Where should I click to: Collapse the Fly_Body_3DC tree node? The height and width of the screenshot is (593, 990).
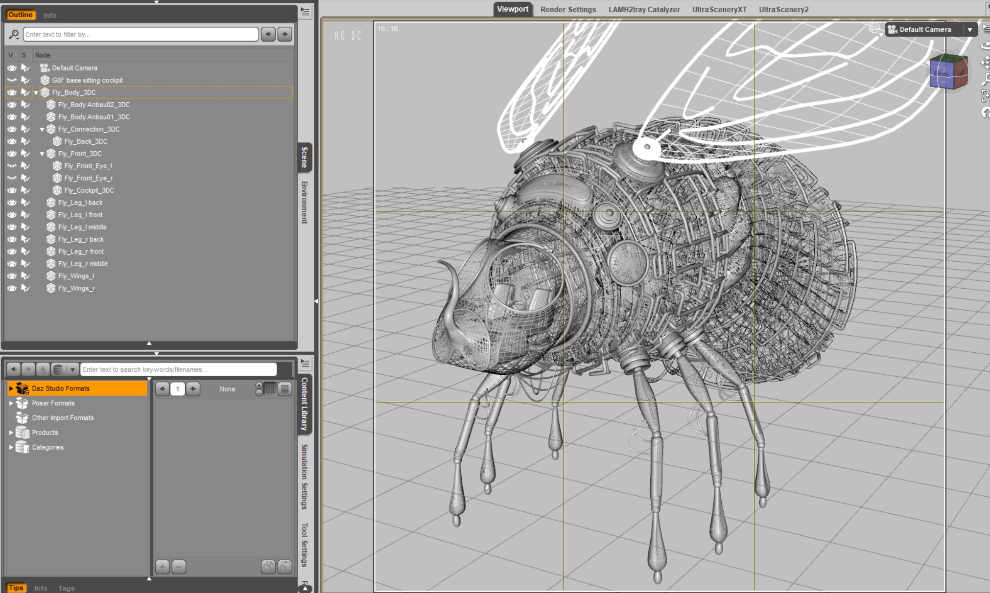[x=36, y=92]
